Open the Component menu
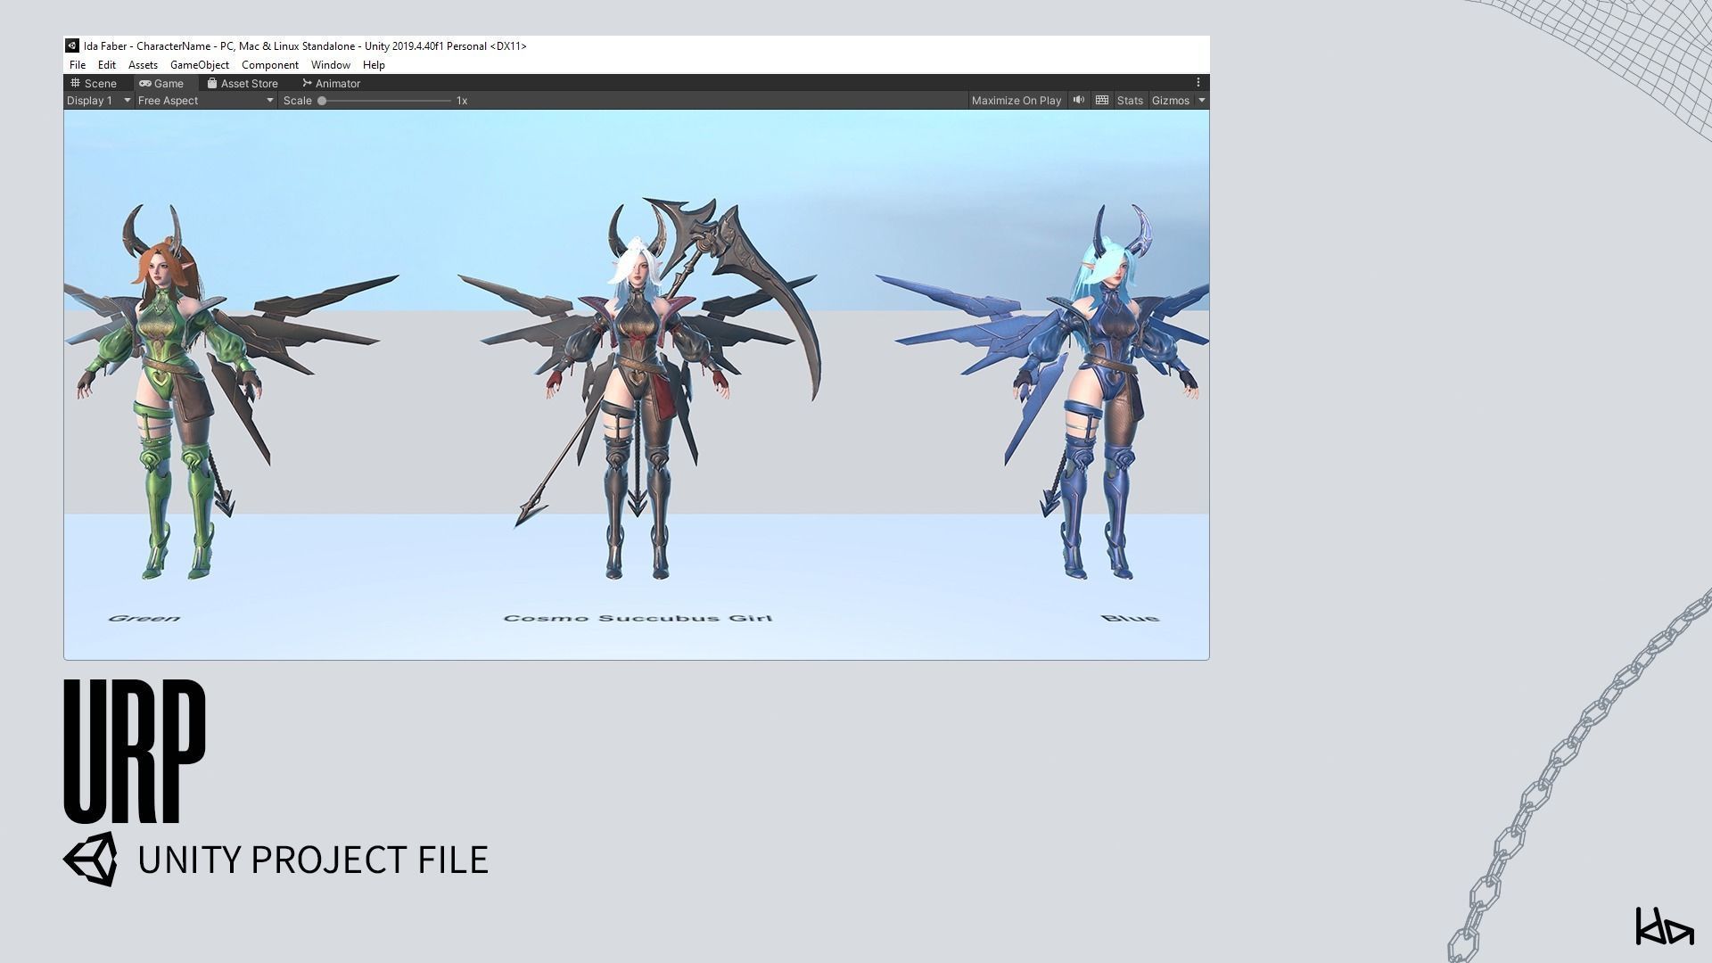The image size is (1712, 963). tap(270, 65)
